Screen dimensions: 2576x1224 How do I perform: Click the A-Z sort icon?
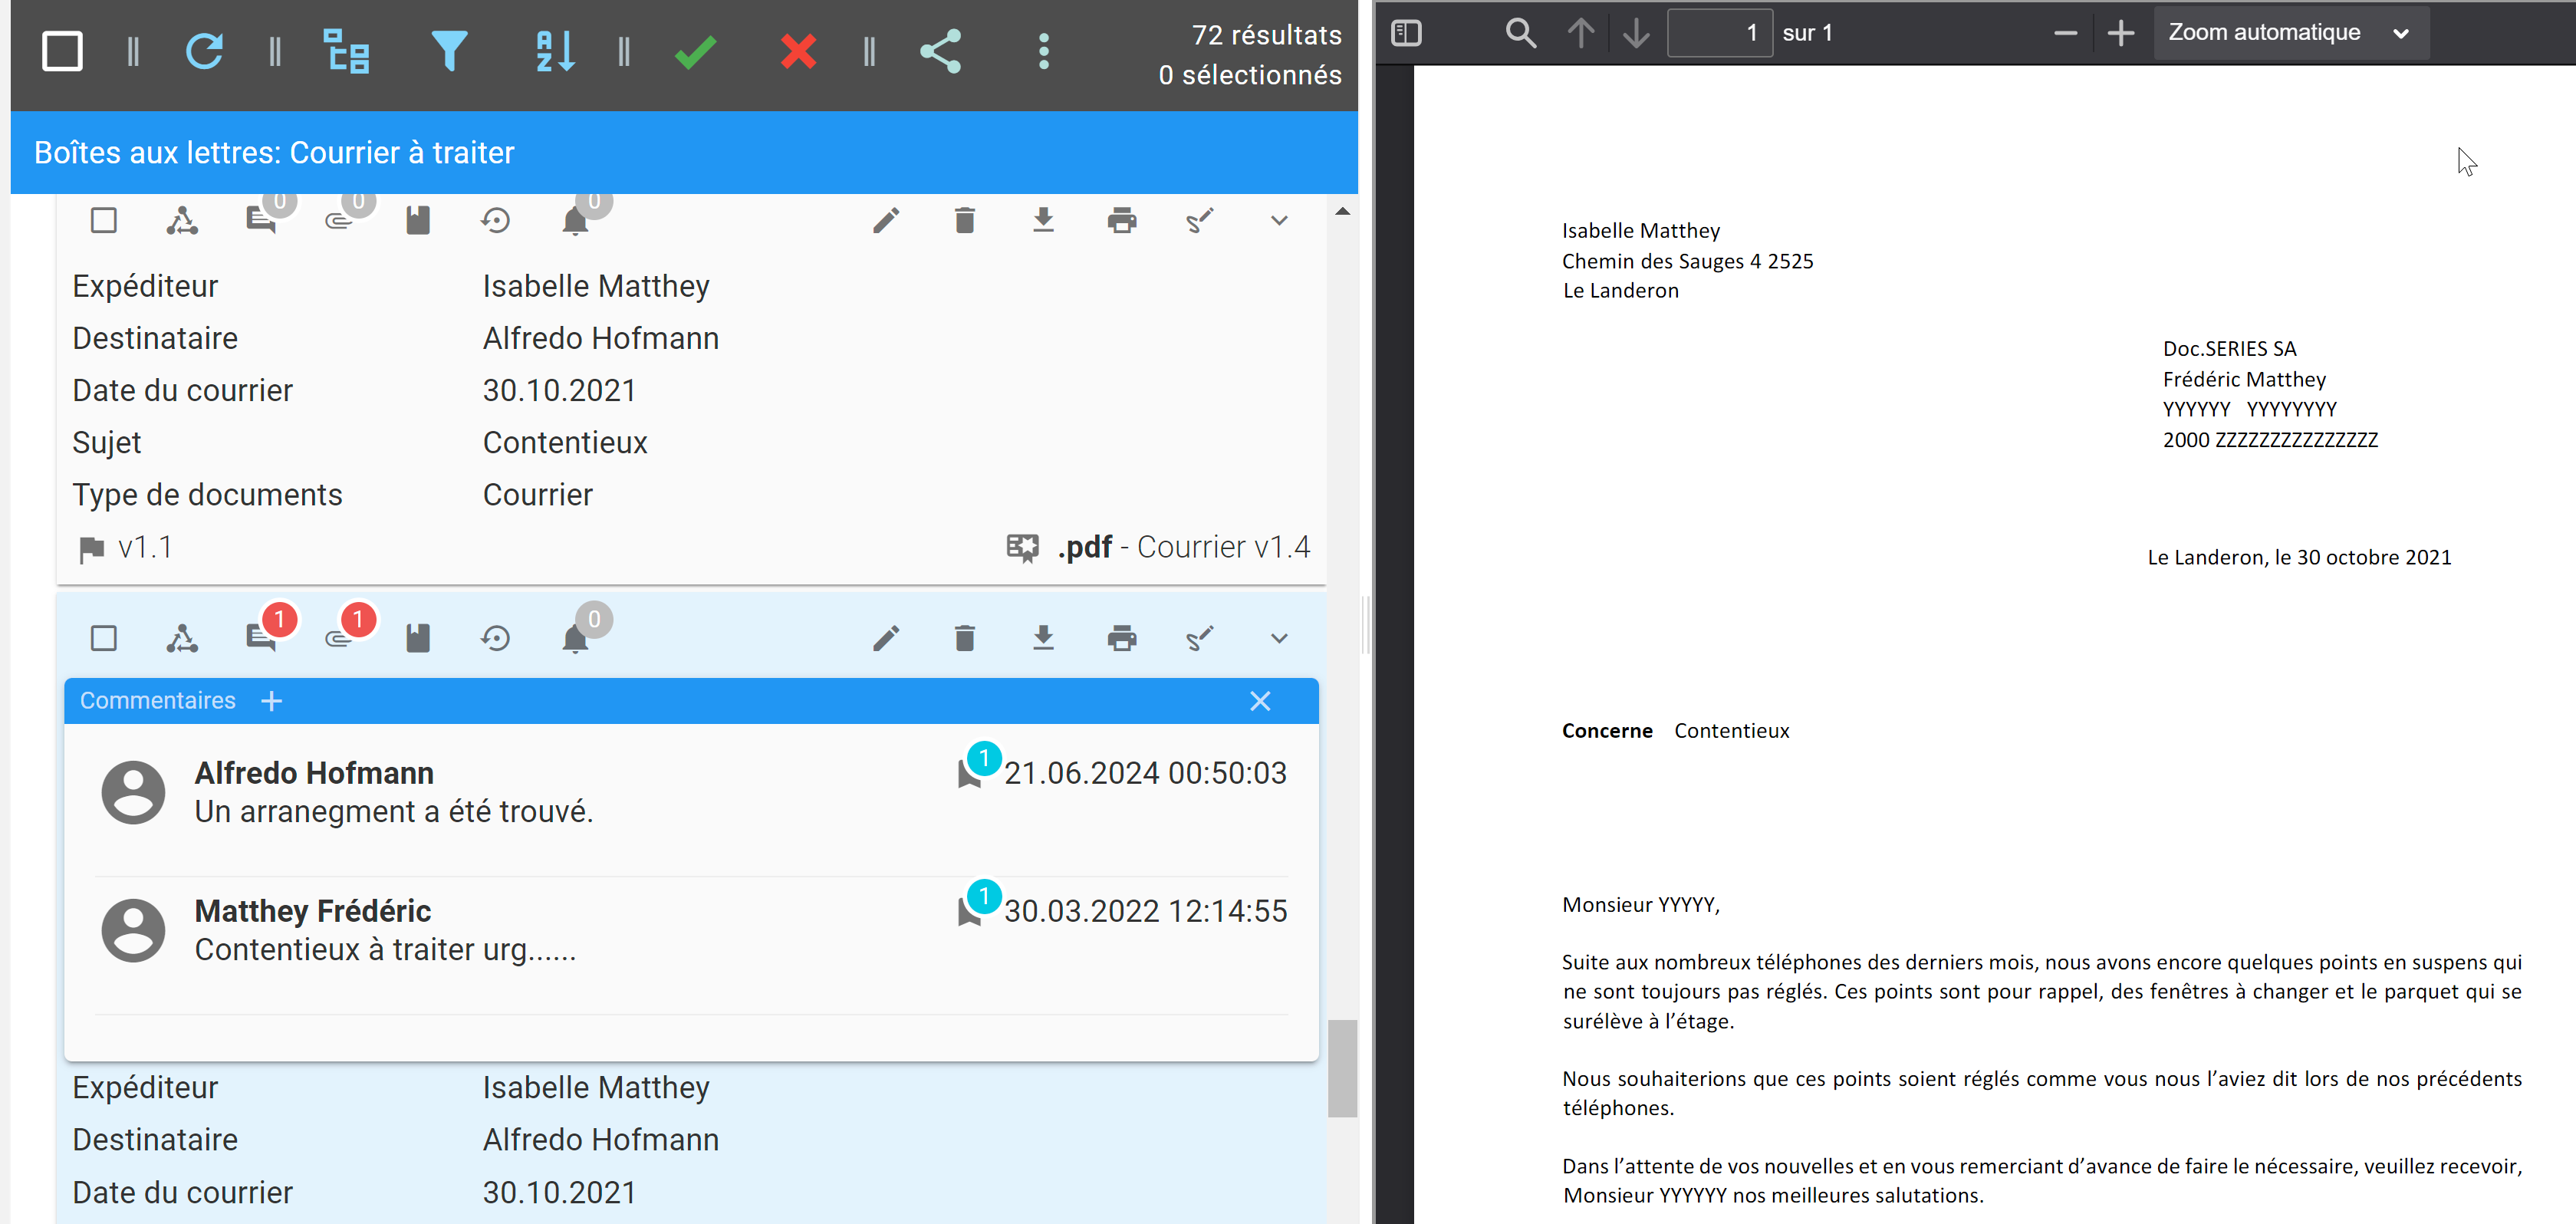point(555,51)
